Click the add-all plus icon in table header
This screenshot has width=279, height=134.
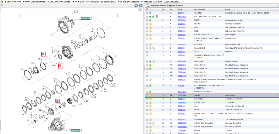(147, 9)
